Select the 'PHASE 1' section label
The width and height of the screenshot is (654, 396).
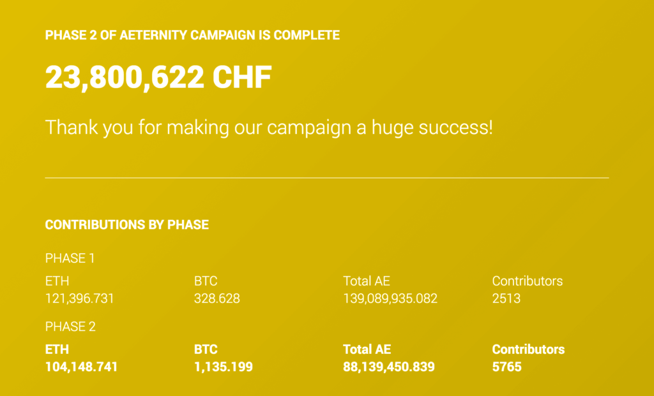point(70,258)
